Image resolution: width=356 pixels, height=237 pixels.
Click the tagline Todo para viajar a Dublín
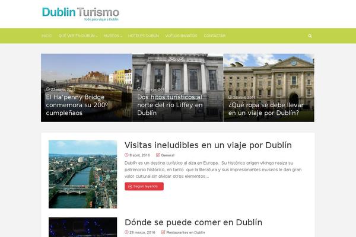[101, 20]
